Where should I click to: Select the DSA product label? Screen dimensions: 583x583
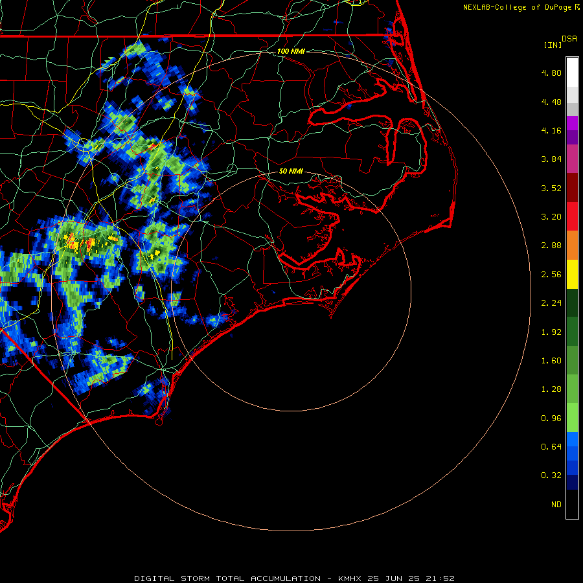(569, 39)
